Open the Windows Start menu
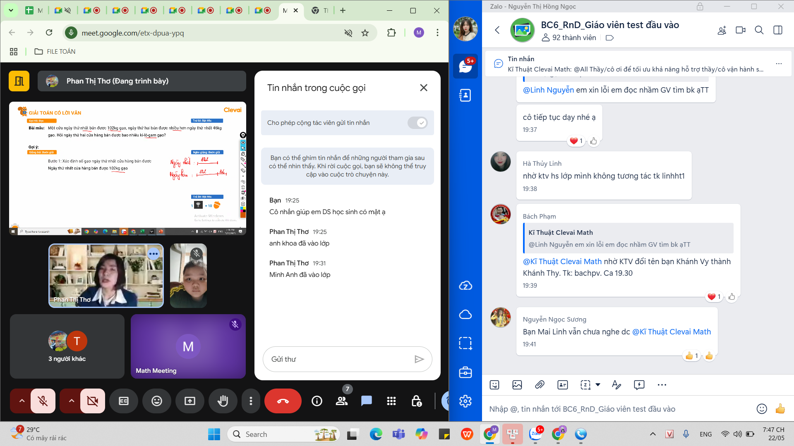Image resolution: width=794 pixels, height=446 pixels. 214,434
